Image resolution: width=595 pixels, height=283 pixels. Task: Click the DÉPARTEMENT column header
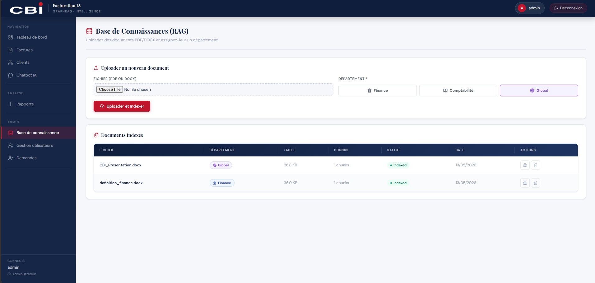point(222,150)
